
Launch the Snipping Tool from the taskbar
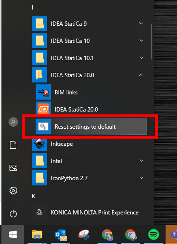point(84,234)
